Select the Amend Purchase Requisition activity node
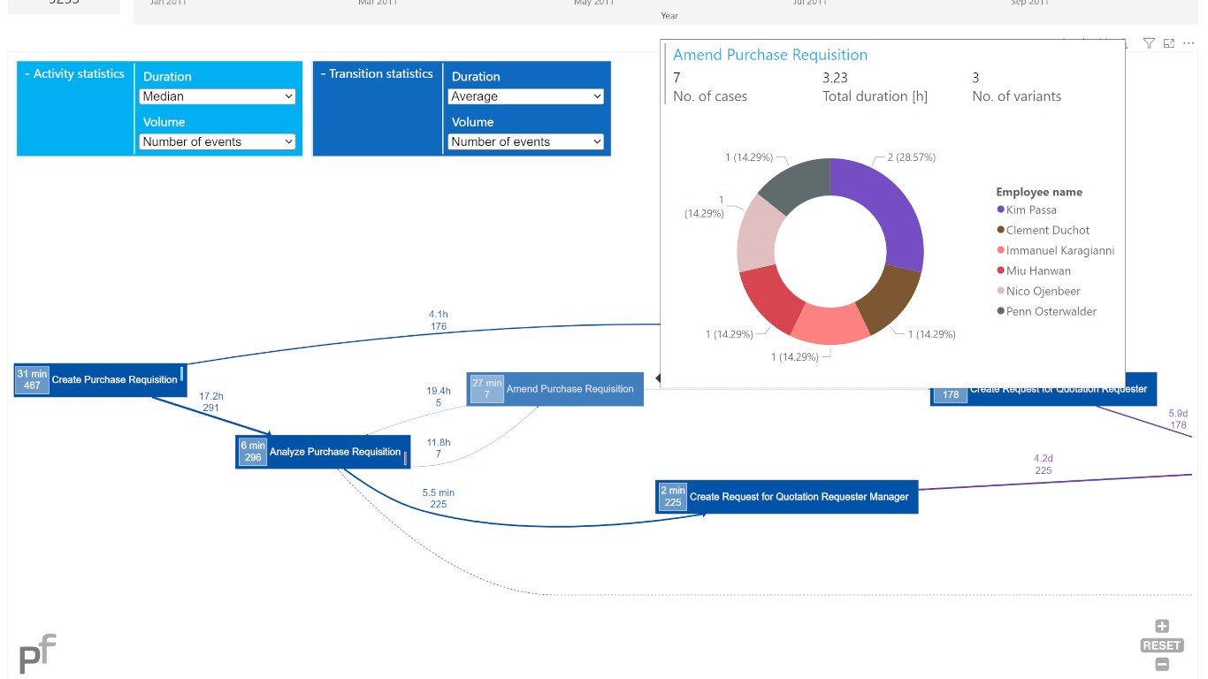Screen dimensions: 1208x679 (x=555, y=389)
